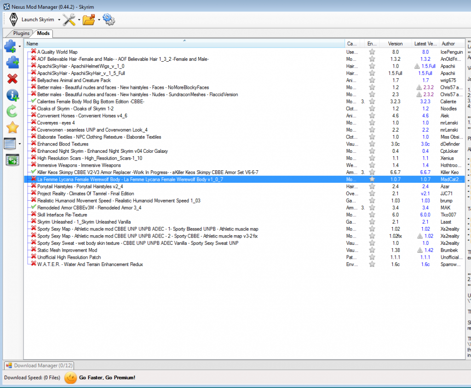The height and width of the screenshot is (388, 471).
Task: Select the Skill Interface Re-Texture row
Action: coord(244,215)
